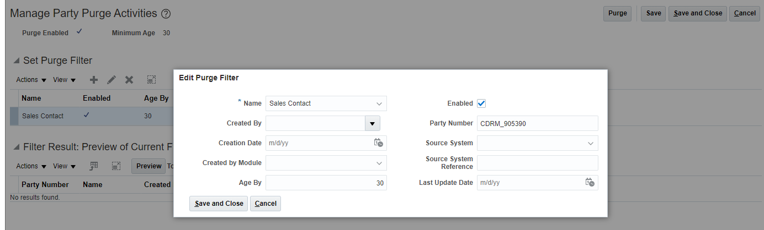Image resolution: width=764 pixels, height=230 pixels.
Task: Uncheck the Enabled checkbox
Action: (481, 103)
